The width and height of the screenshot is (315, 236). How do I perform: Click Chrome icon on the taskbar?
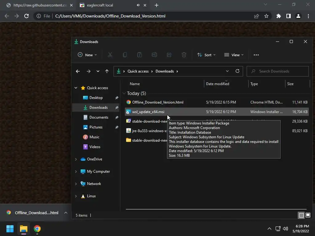pyautogui.click(x=37, y=229)
